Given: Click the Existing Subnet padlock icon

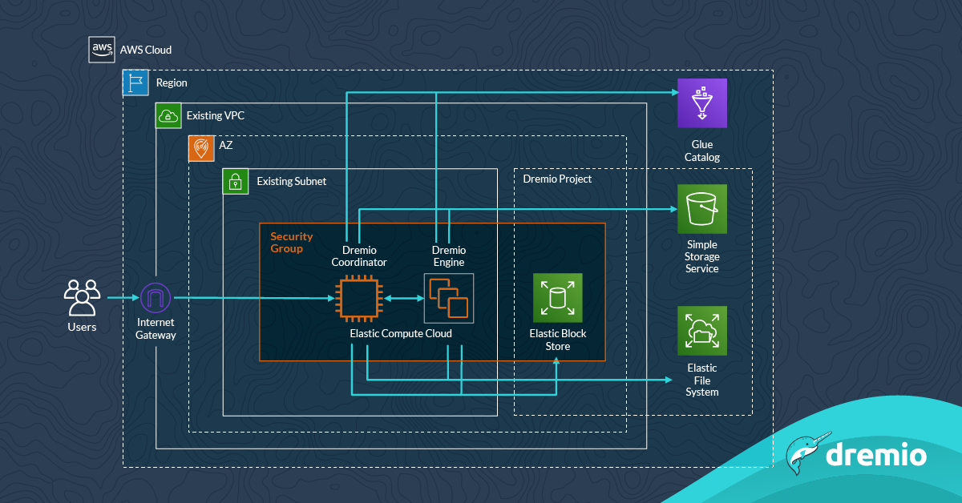Looking at the screenshot, I should click(236, 181).
